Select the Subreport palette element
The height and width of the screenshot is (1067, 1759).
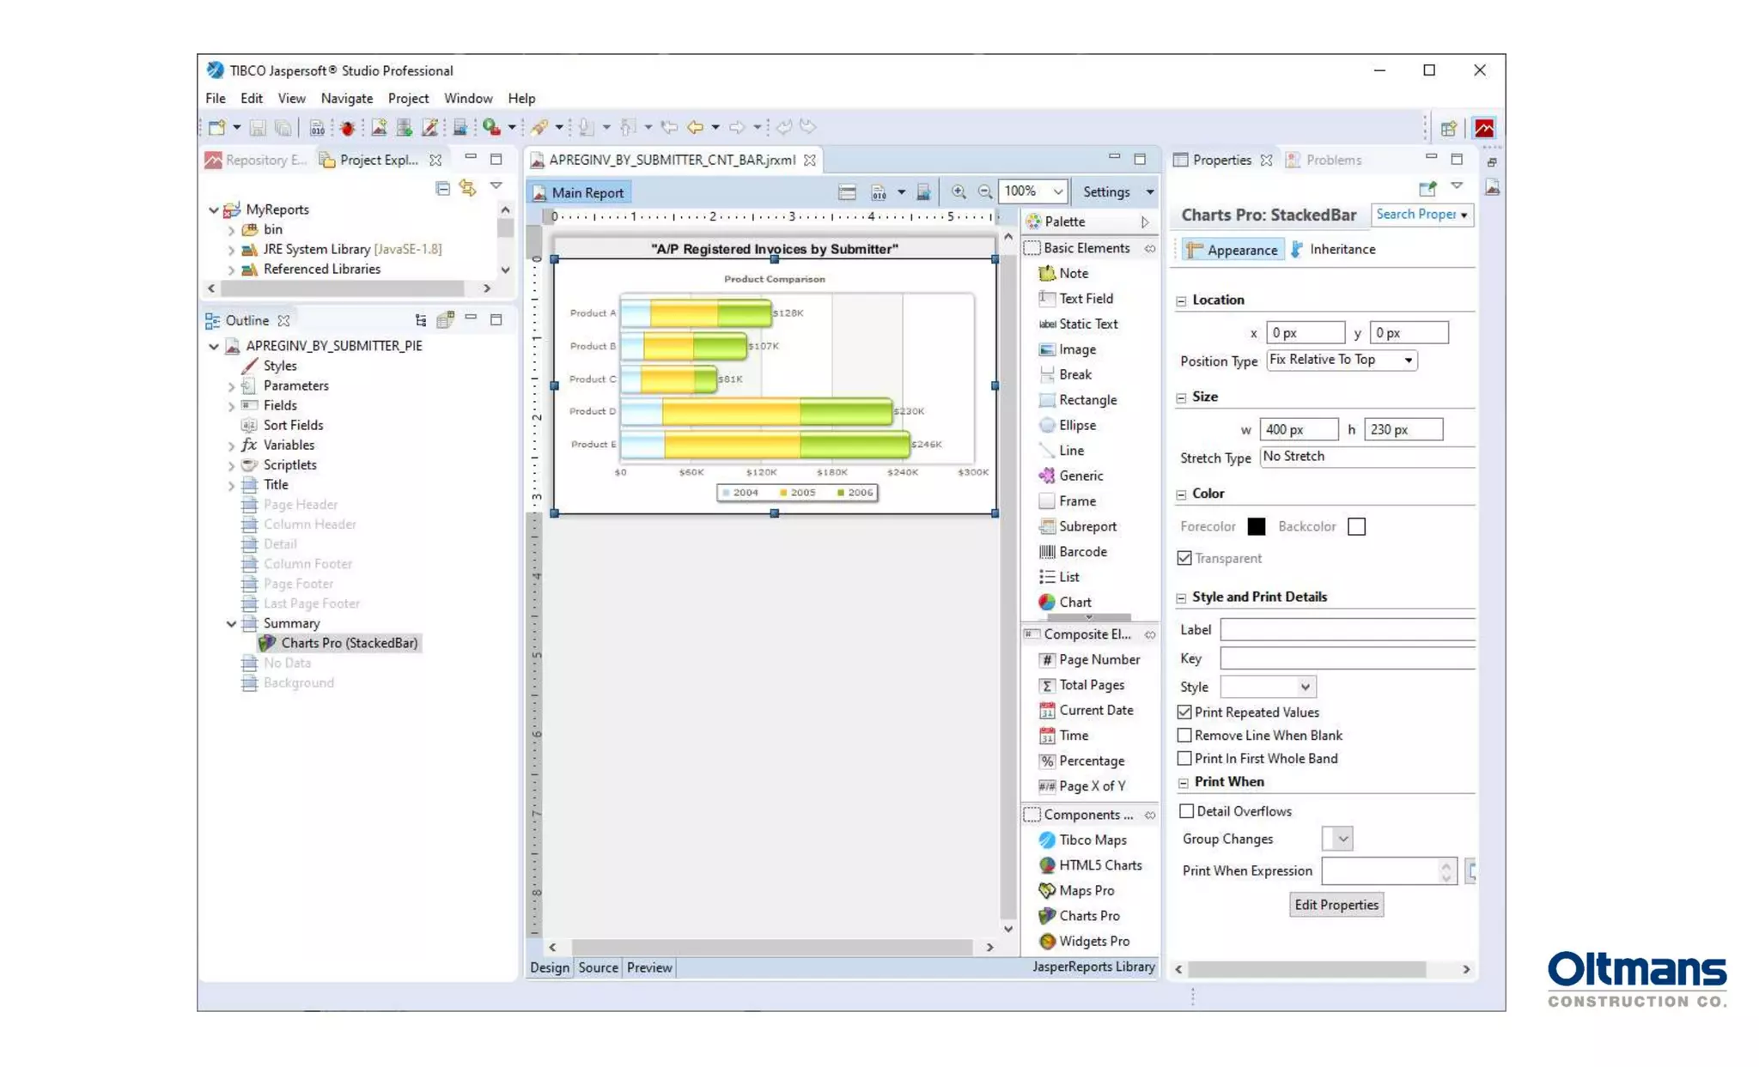click(x=1086, y=526)
